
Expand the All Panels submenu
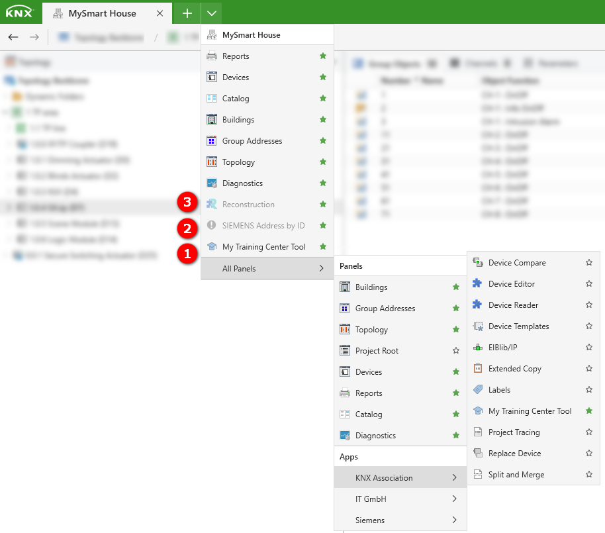coord(267,268)
